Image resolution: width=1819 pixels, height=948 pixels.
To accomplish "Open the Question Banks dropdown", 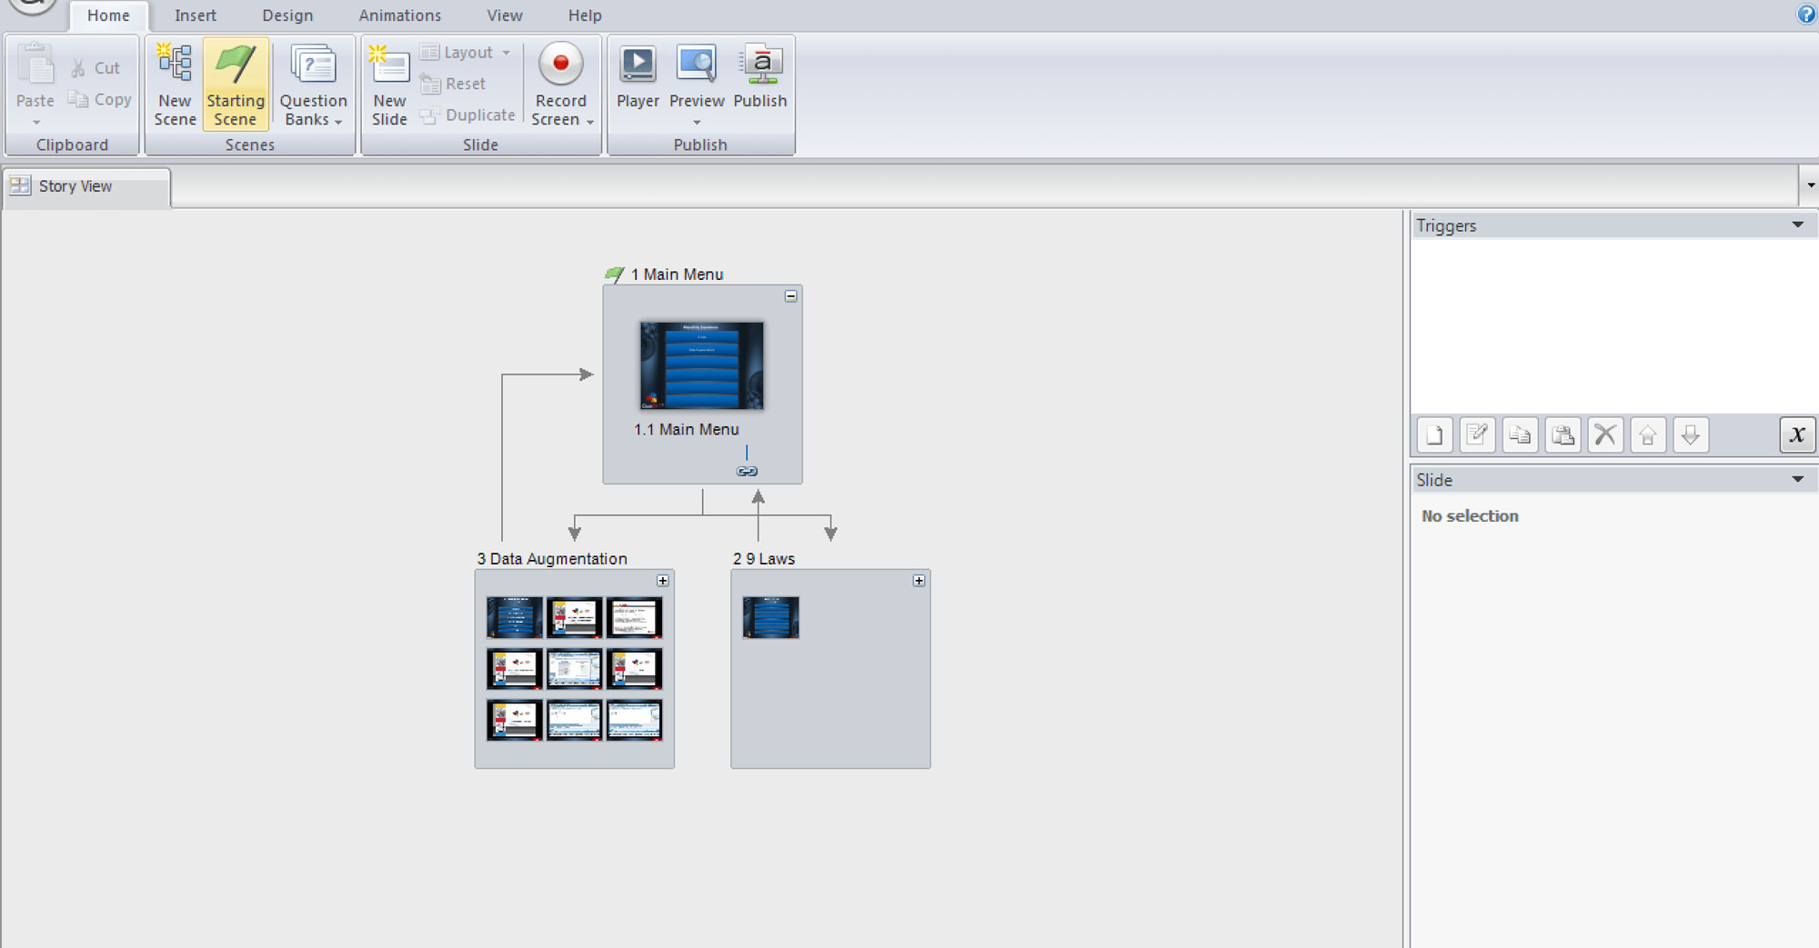I will click(x=313, y=84).
